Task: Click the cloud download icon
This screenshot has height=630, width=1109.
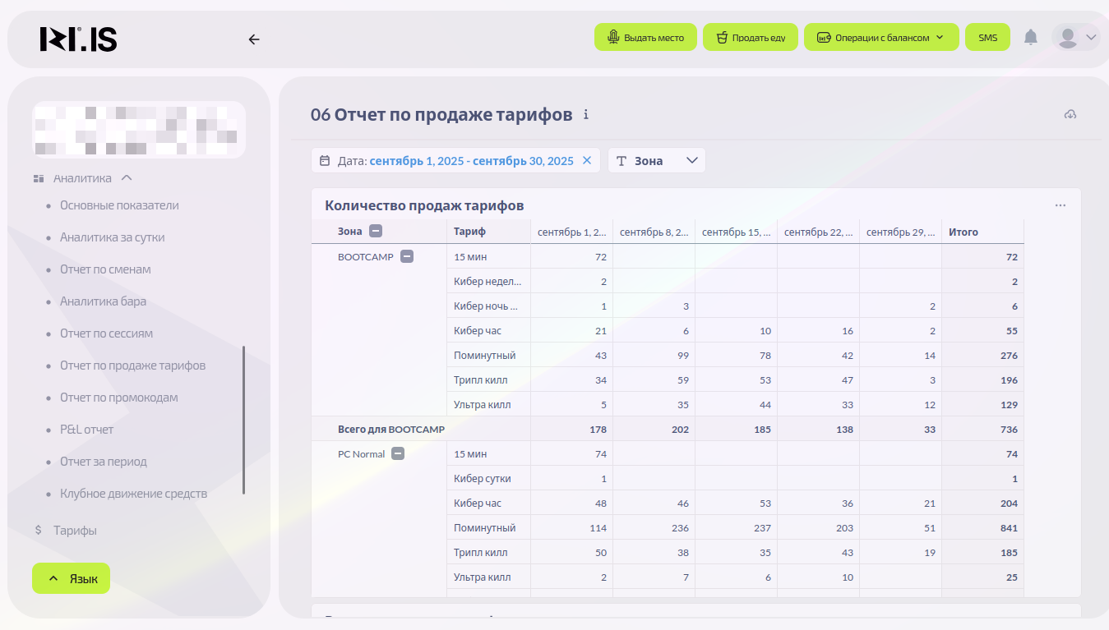Action: (1070, 114)
